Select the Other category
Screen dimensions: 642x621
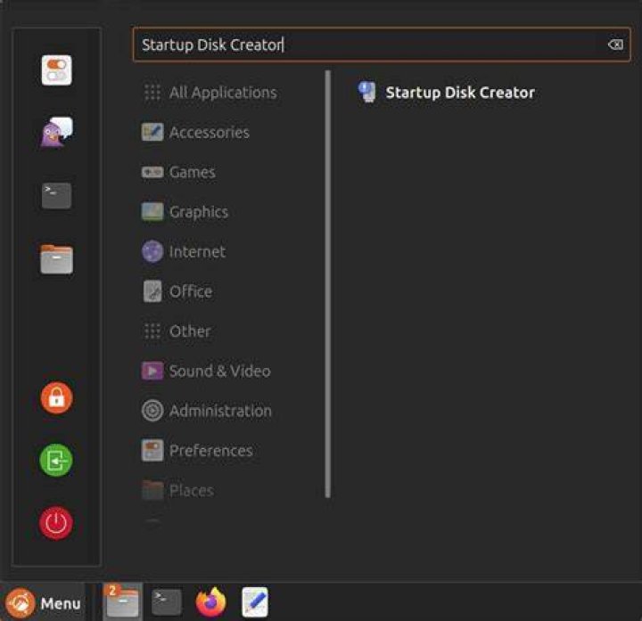pyautogui.click(x=176, y=331)
